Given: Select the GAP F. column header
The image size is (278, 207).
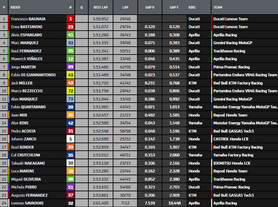Looking at the screenshot, I should [174, 7].
